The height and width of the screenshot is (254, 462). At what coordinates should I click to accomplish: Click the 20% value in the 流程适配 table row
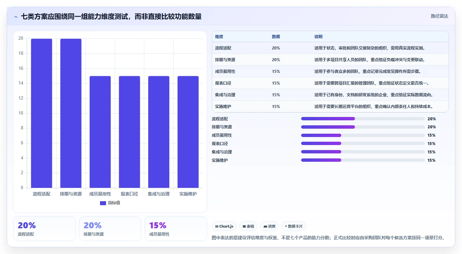click(276, 48)
